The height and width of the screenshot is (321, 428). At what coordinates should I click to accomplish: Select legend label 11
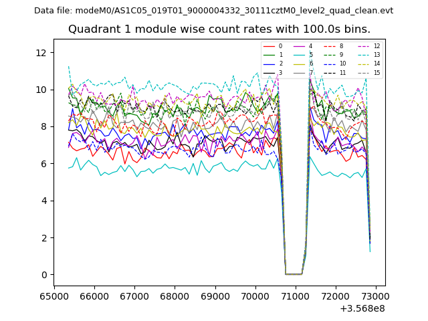click(x=343, y=73)
